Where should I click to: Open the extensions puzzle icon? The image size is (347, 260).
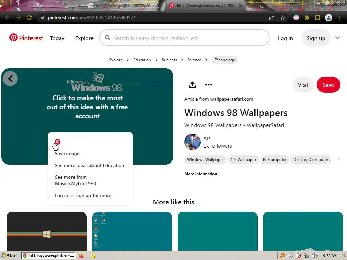tap(307, 18)
